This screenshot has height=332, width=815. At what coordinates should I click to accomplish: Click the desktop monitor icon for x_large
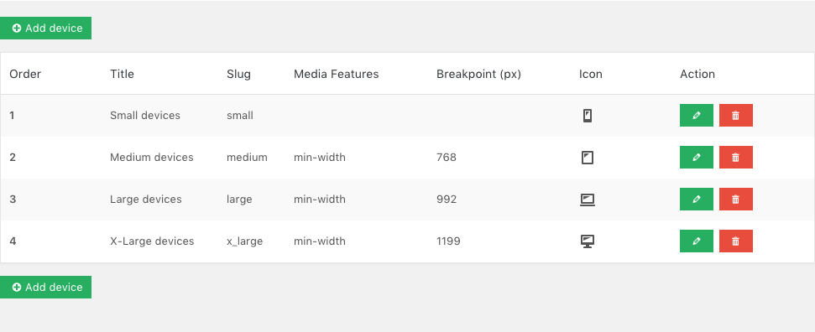click(x=588, y=241)
